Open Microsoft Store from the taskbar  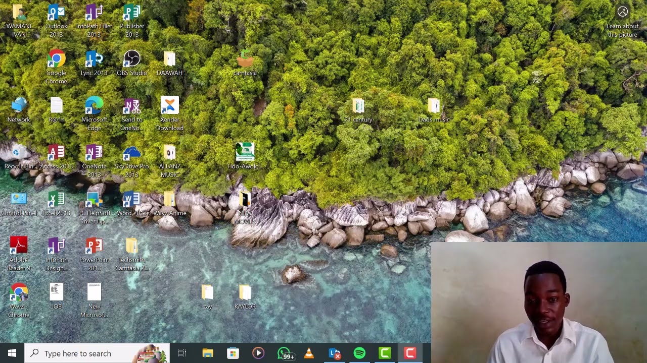coord(233,353)
